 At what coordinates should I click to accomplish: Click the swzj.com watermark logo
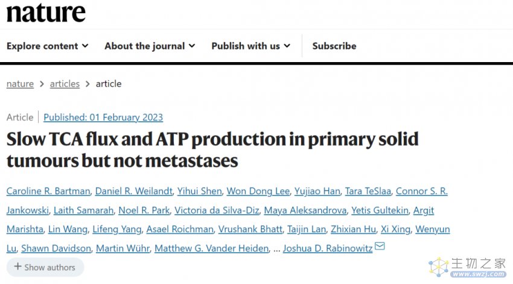tap(468, 267)
